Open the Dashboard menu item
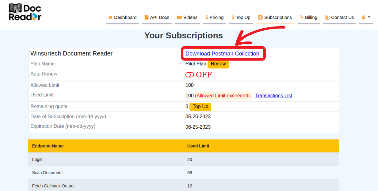Screen dimensions: 378x191 pos(122,18)
